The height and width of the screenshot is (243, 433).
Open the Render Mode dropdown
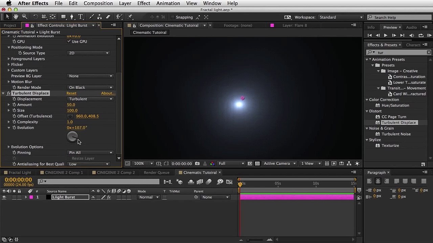(90, 87)
